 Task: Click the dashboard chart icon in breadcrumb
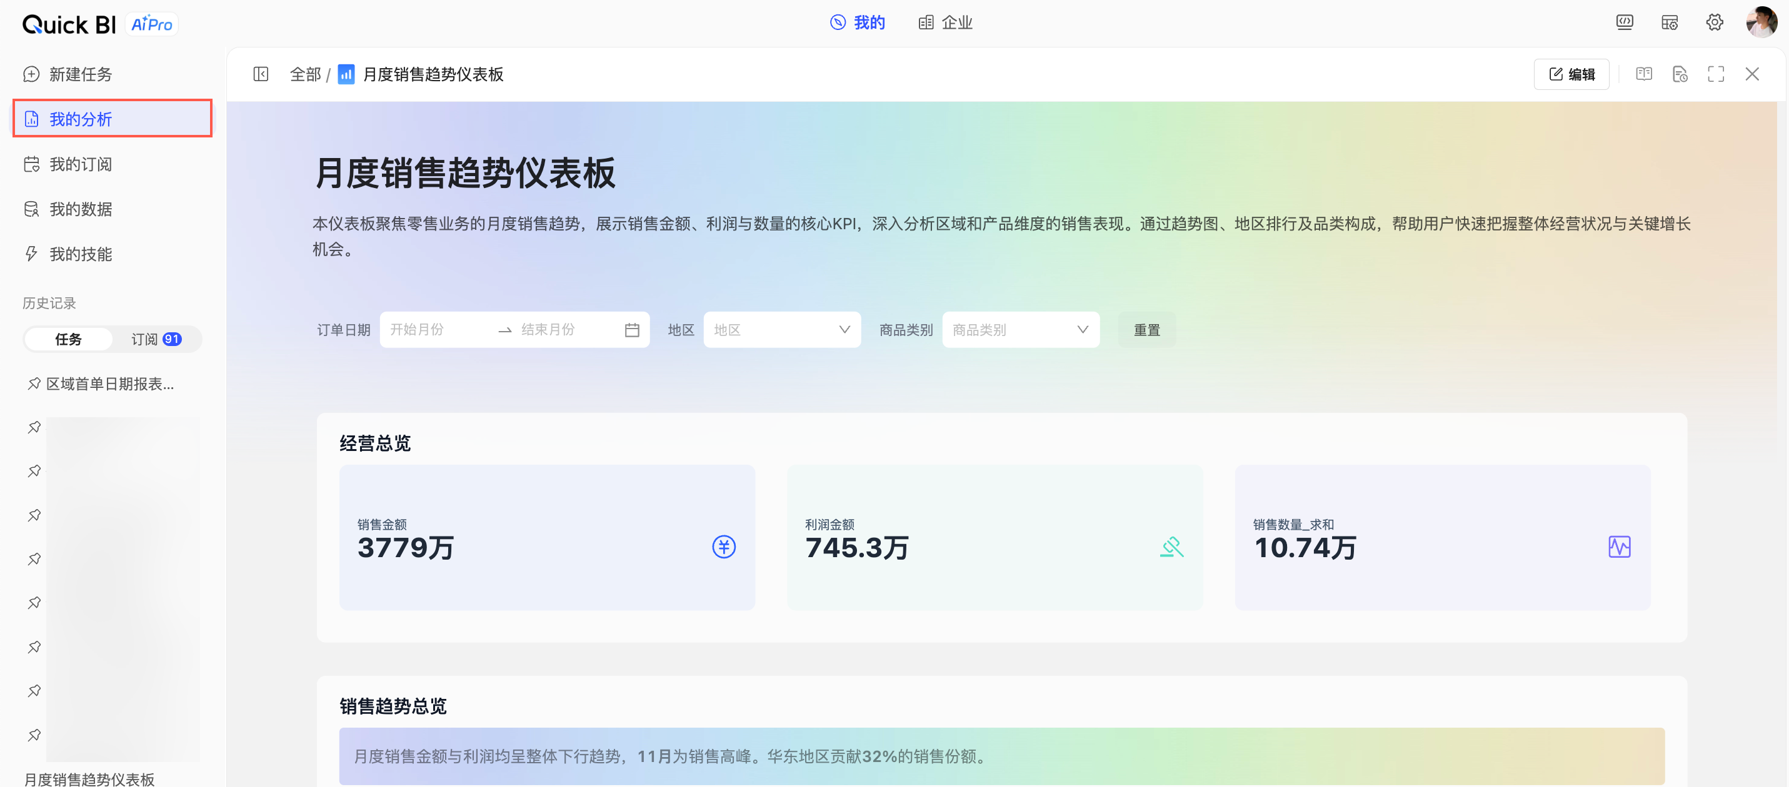click(x=346, y=74)
